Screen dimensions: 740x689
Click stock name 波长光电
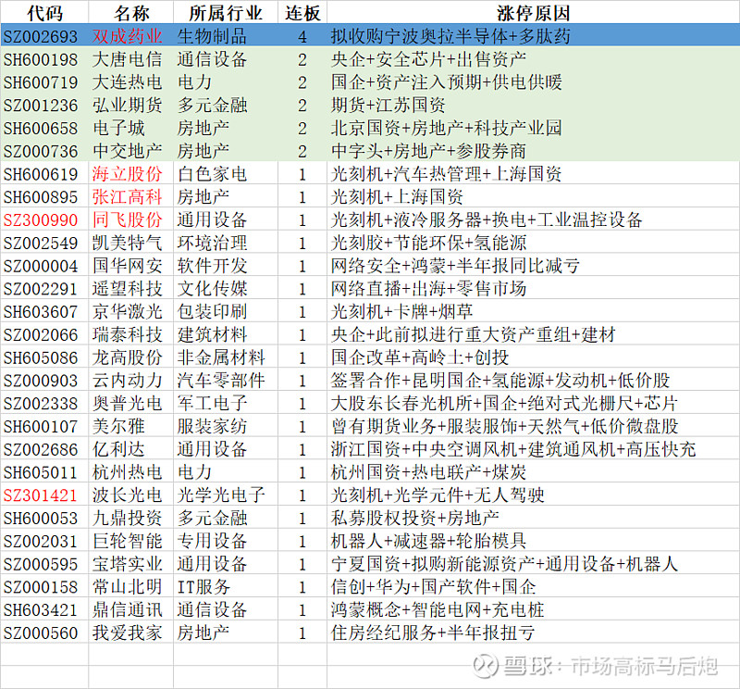click(x=128, y=495)
